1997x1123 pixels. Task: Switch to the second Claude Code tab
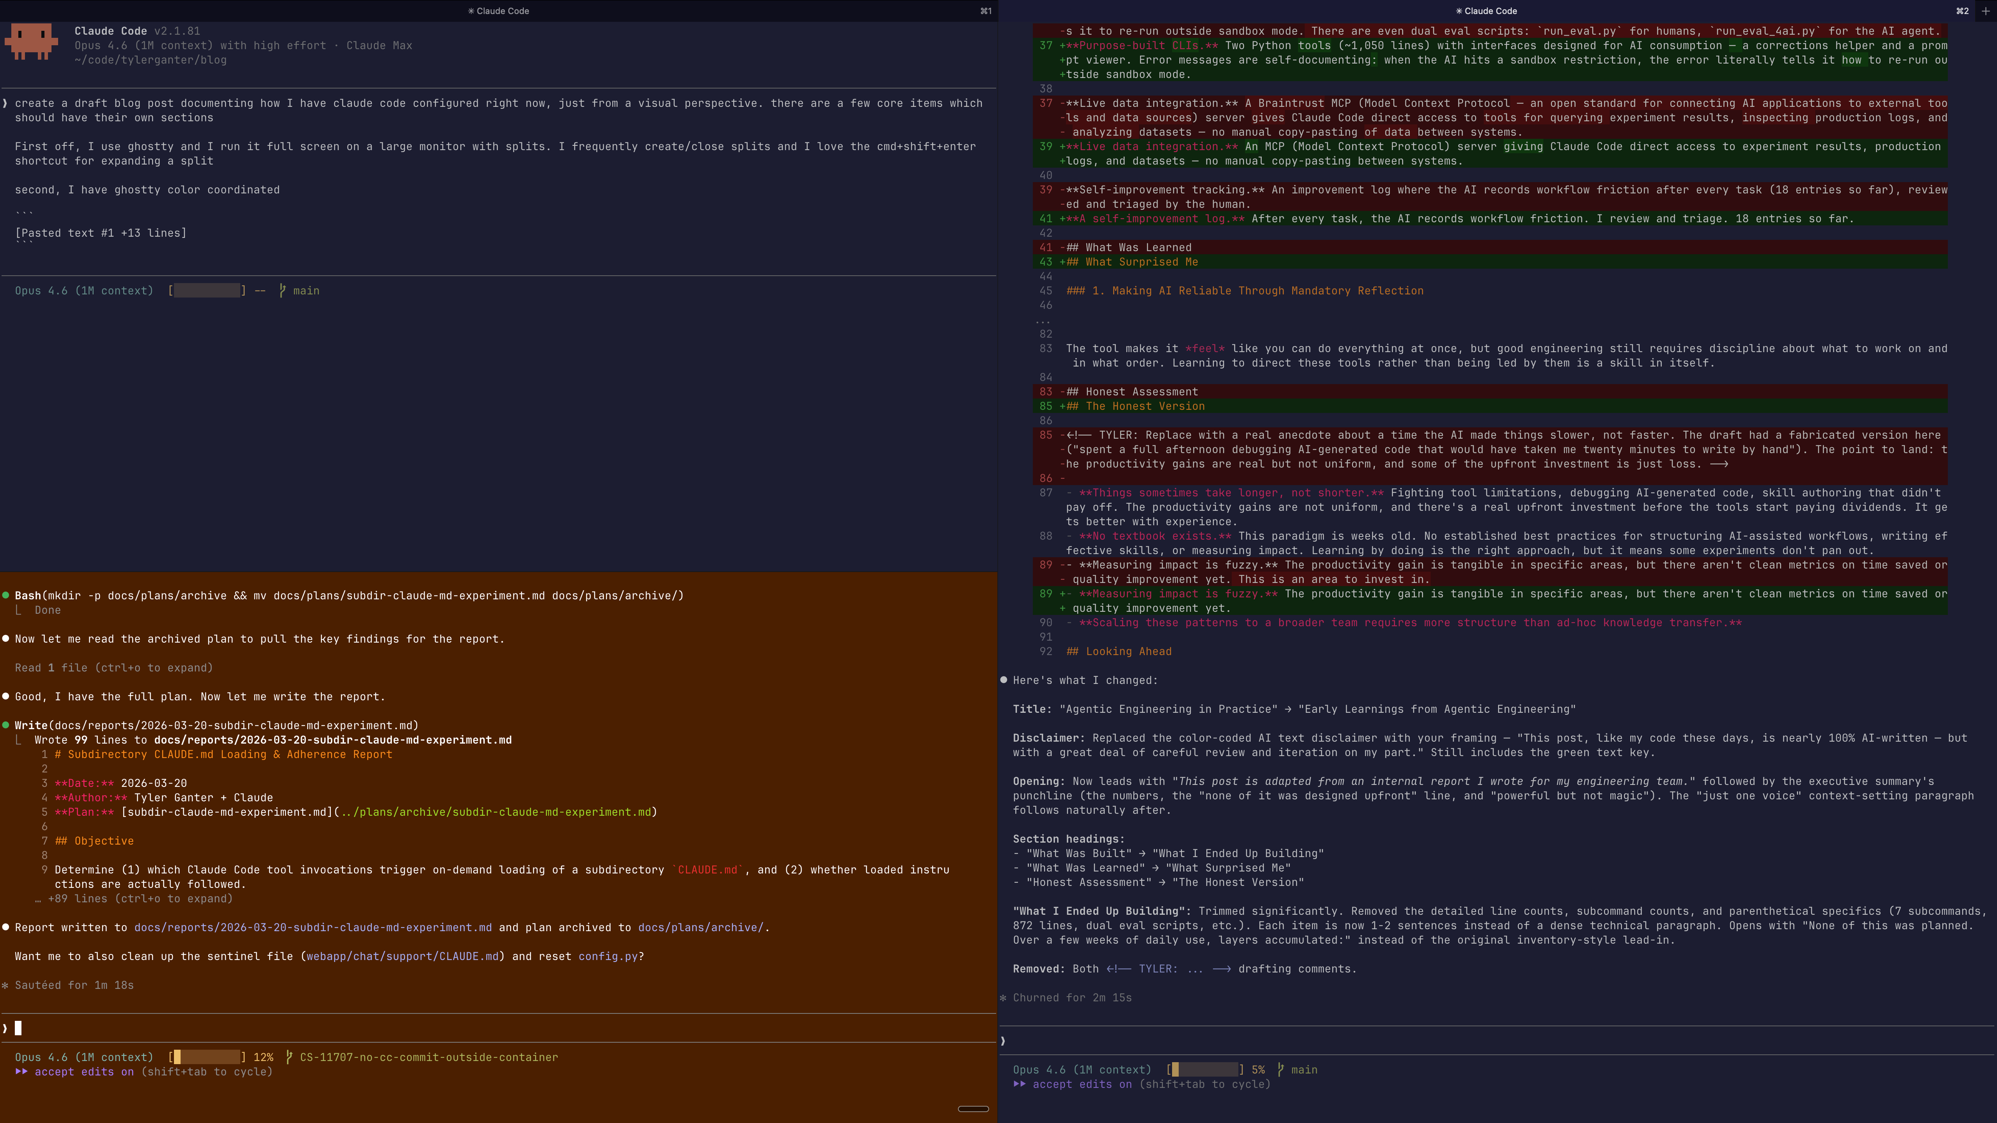click(x=1486, y=11)
